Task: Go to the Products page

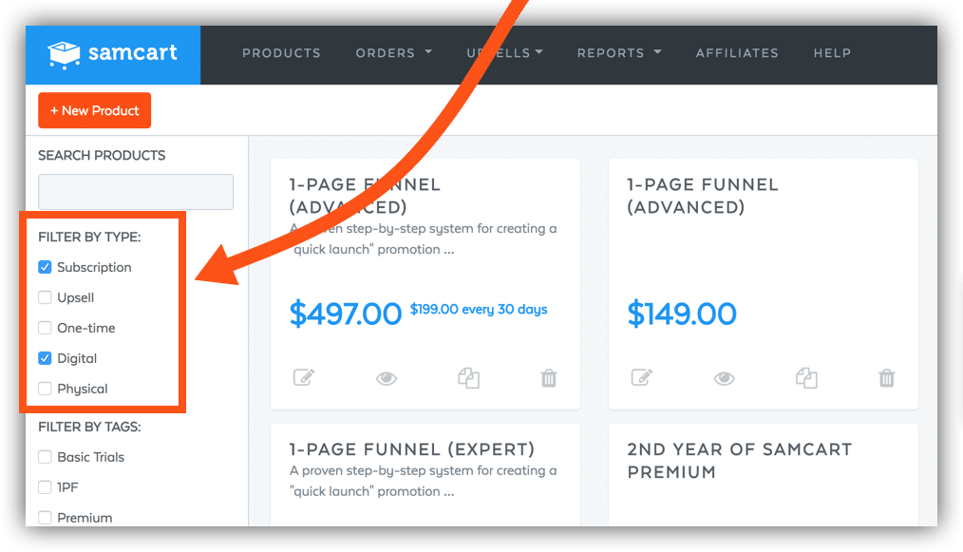Action: pyautogui.click(x=281, y=53)
